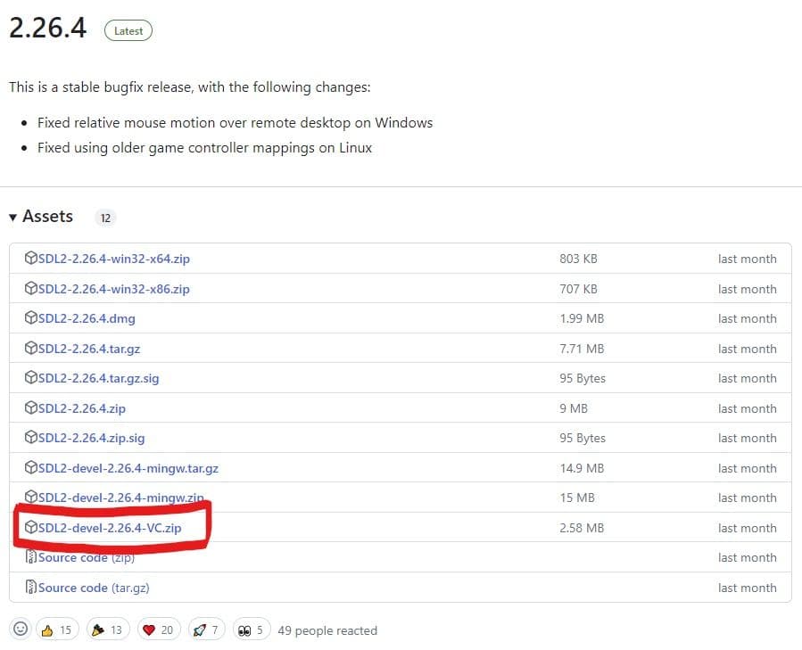Download the SDL2-2.26.4.dmg file
Screen dimensions: 802x650
click(87, 318)
